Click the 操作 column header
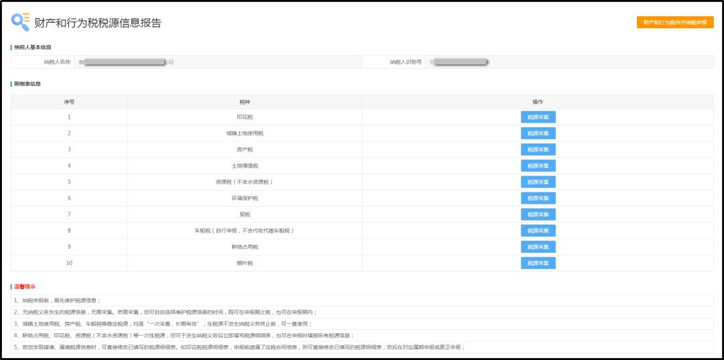 [538, 102]
